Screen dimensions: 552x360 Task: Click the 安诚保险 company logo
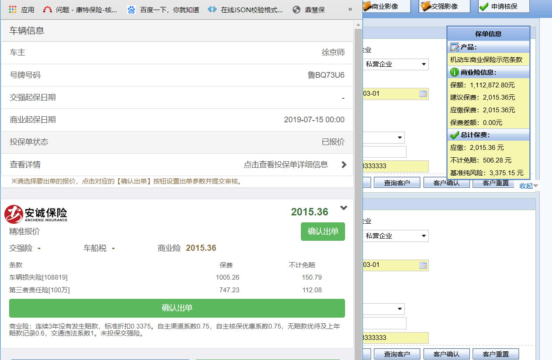click(36, 214)
